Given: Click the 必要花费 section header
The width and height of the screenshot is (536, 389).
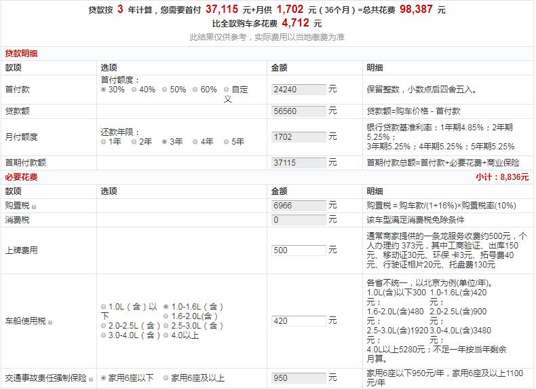Looking at the screenshot, I should point(21,177).
